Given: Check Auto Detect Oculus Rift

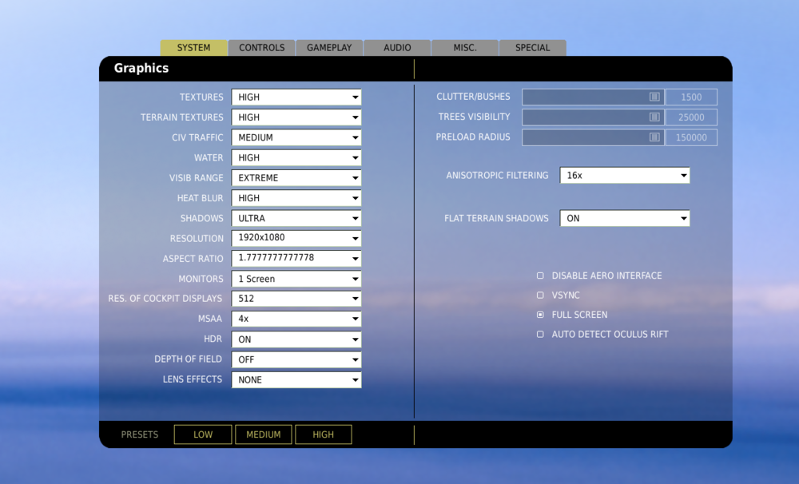Looking at the screenshot, I should point(540,334).
